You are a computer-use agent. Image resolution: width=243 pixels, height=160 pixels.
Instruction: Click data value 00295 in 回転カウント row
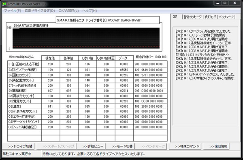click(124, 75)
